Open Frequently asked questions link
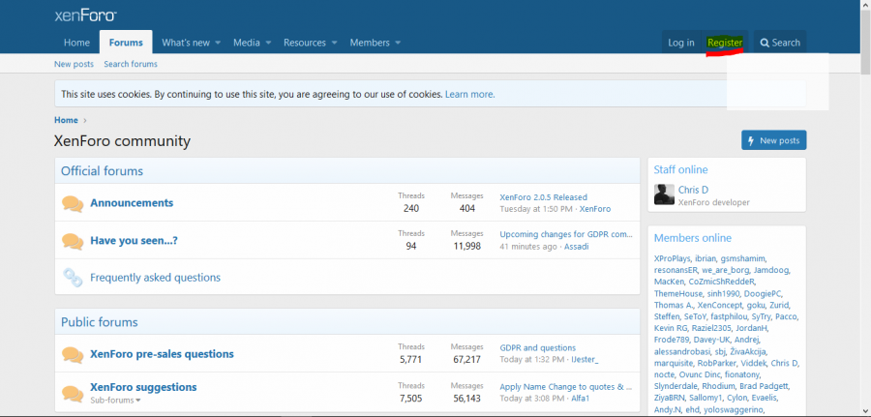Image resolution: width=871 pixels, height=417 pixels. 156,277
